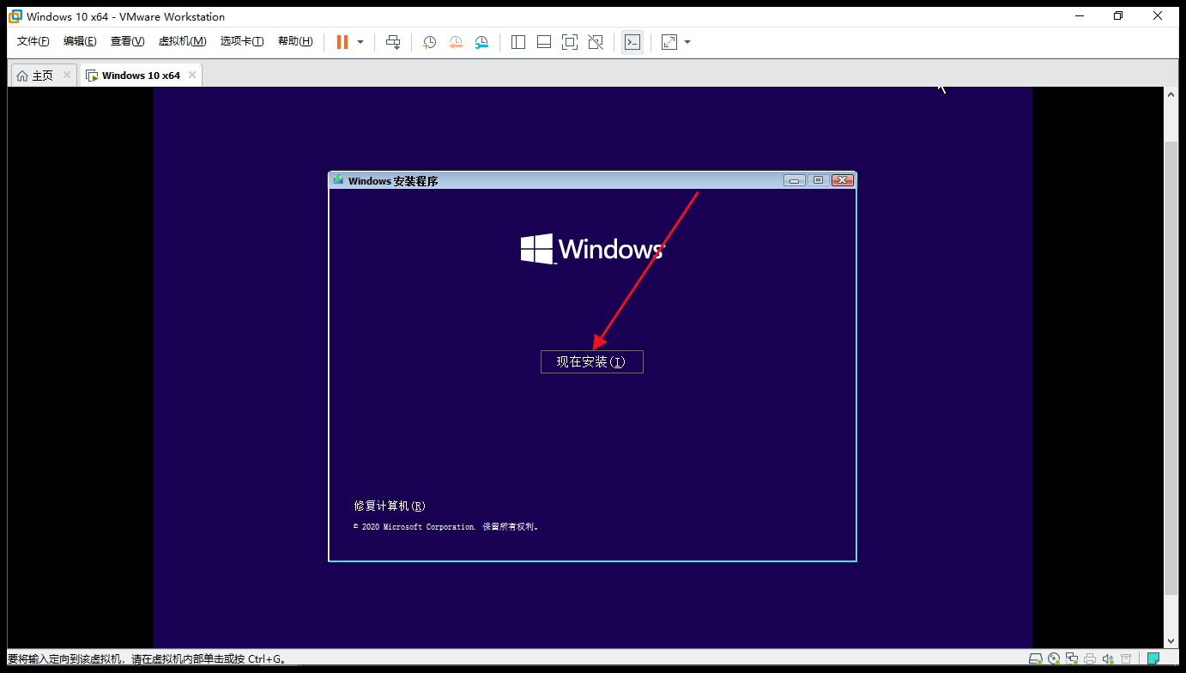The height and width of the screenshot is (673, 1186).
Task: Click the Send Ctrl+Alt+Del toolbar icon
Action: point(393,42)
